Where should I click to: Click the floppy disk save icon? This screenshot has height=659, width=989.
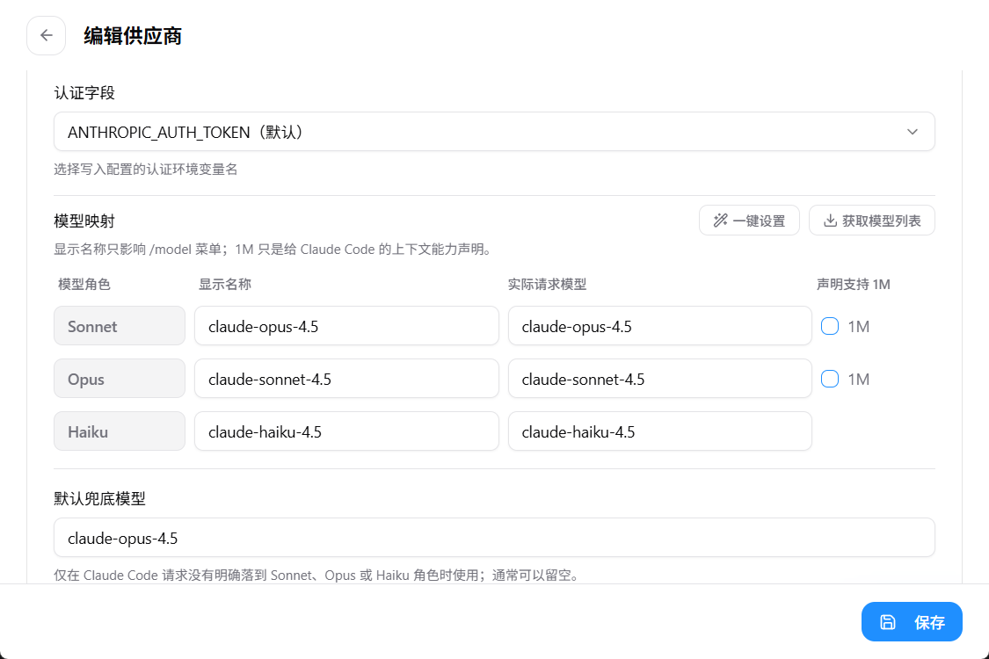(887, 622)
